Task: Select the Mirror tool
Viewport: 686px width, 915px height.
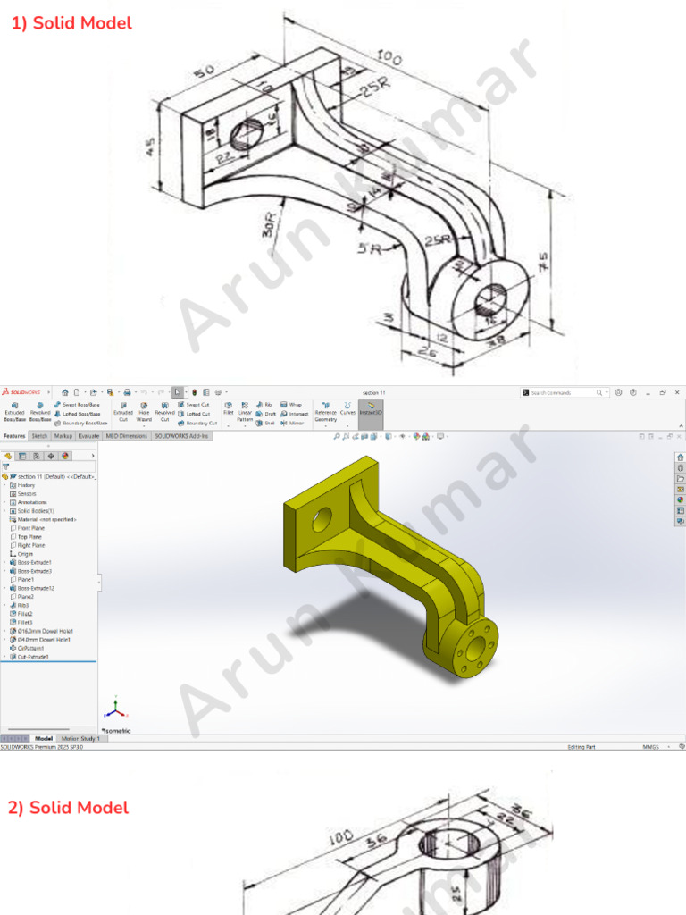Action: [x=292, y=423]
